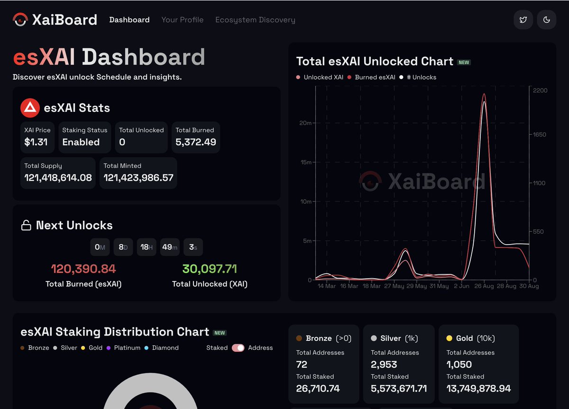569x409 pixels.
Task: Select the Gold (10k) tier card
Action: point(478,364)
